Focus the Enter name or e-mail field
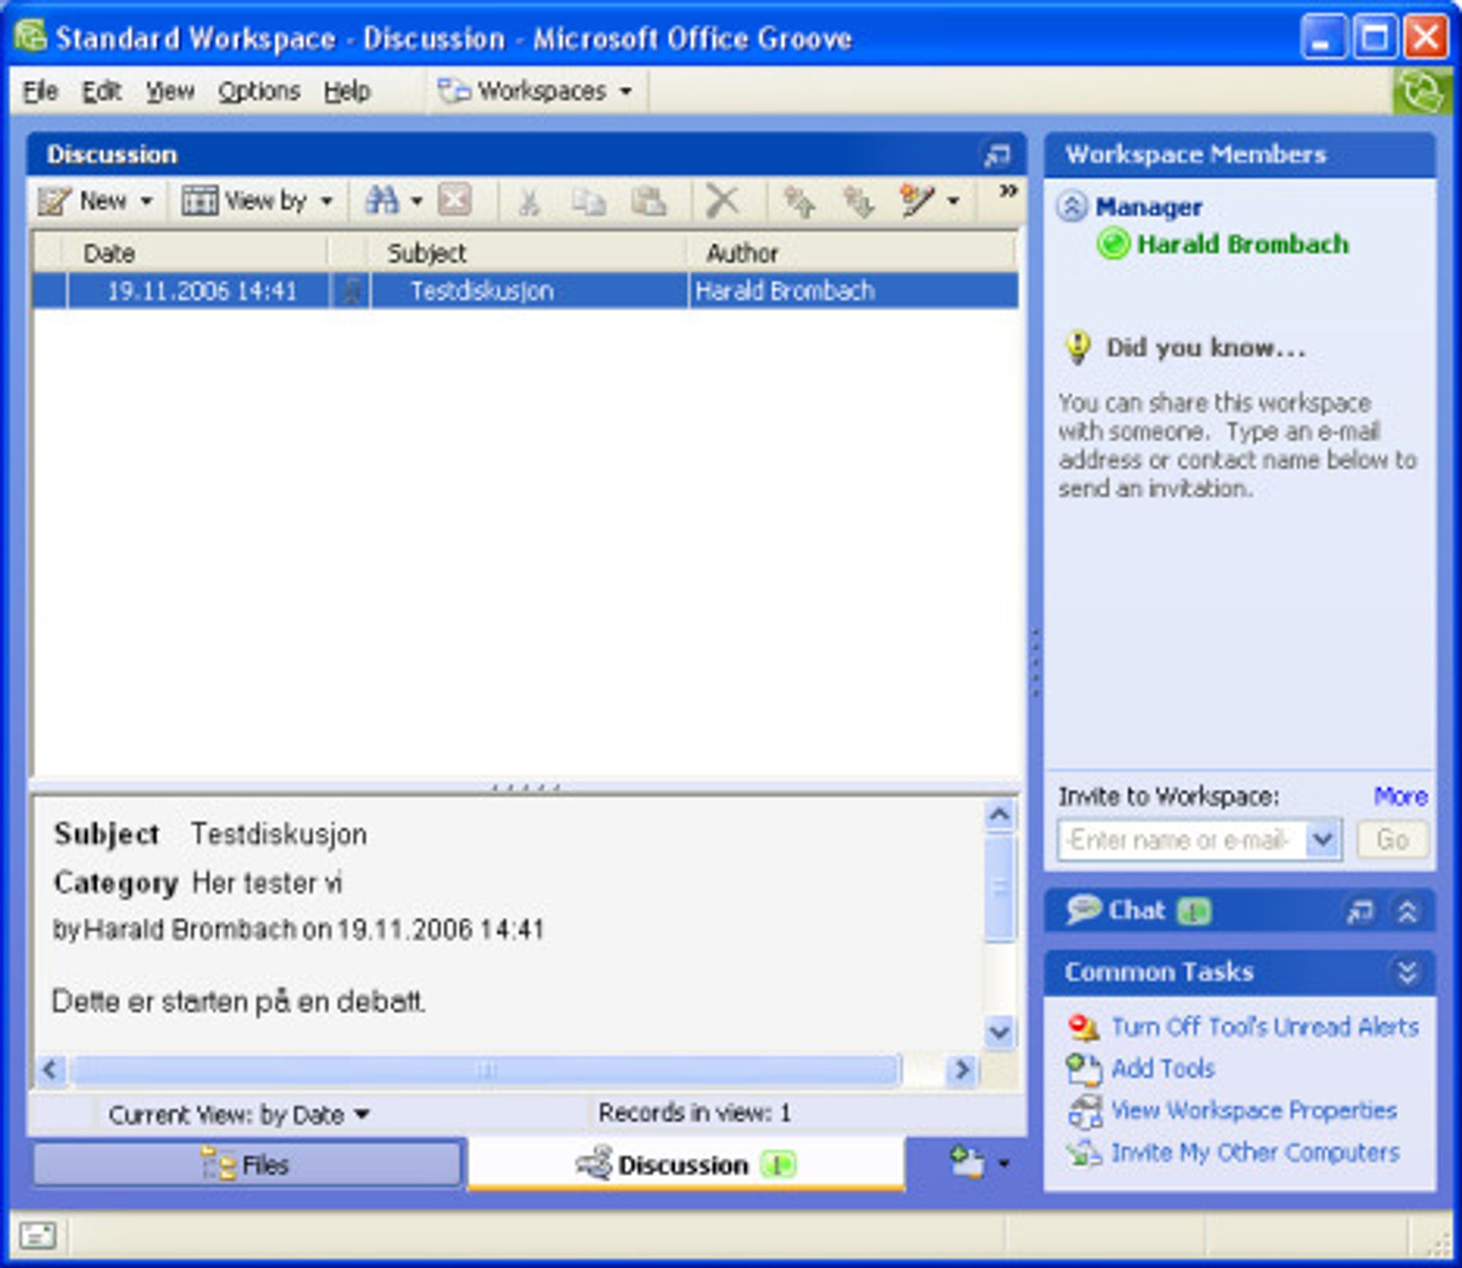Image resolution: width=1462 pixels, height=1268 pixels. [1181, 840]
